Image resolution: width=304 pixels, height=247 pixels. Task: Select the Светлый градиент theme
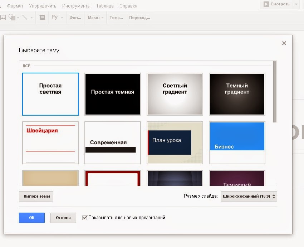(x=175, y=94)
